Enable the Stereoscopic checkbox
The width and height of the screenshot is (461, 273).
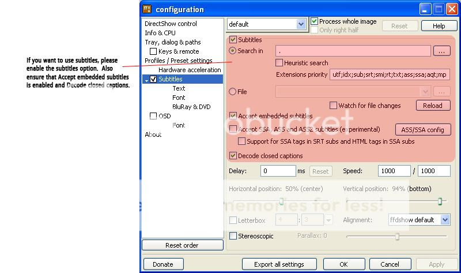coord(233,236)
